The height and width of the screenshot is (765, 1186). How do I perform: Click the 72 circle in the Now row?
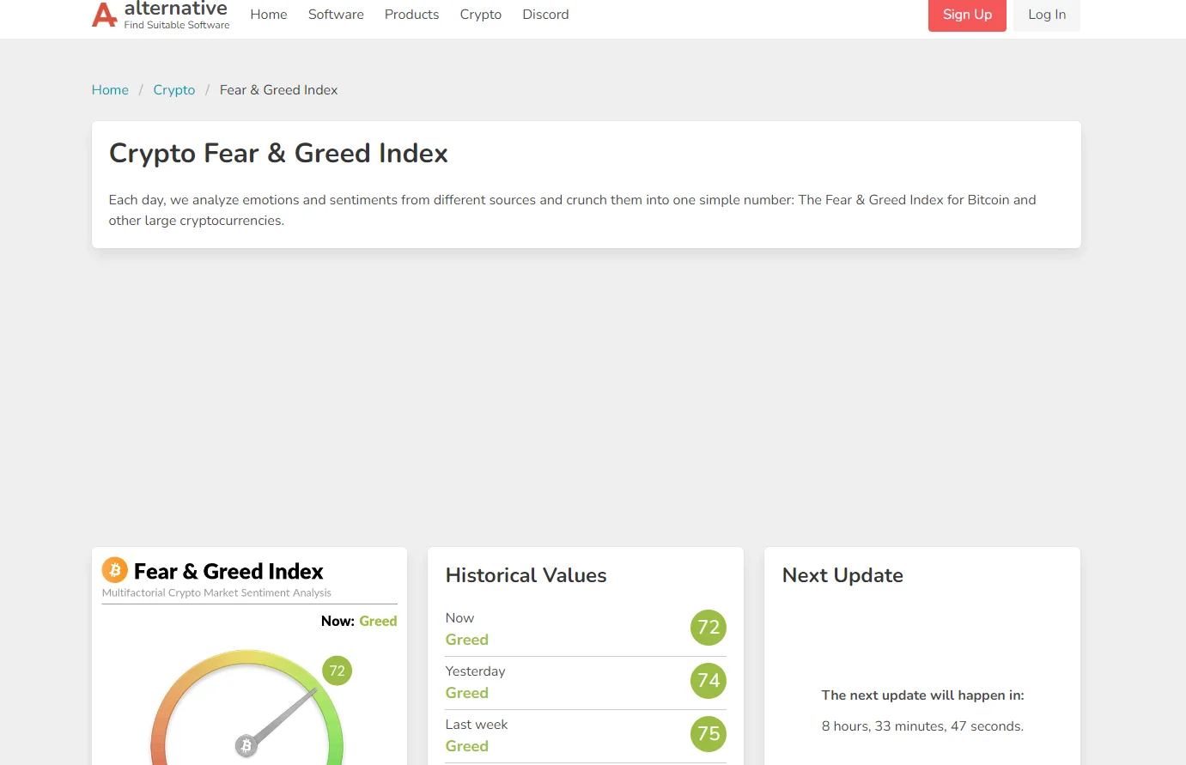pos(709,628)
